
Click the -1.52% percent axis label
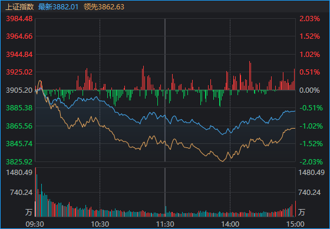tap(311, 144)
